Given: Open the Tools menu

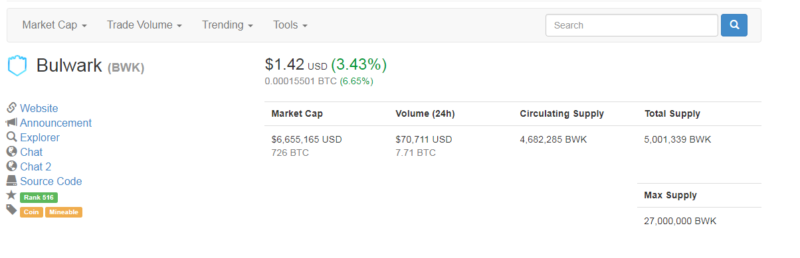Looking at the screenshot, I should pos(290,25).
